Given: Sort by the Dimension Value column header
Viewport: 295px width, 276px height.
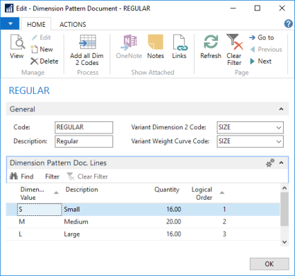Looking at the screenshot, I should click(x=39, y=193).
